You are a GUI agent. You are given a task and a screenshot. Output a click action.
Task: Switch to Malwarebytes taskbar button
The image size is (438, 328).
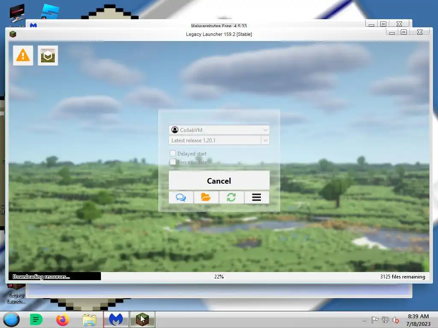[116, 319]
